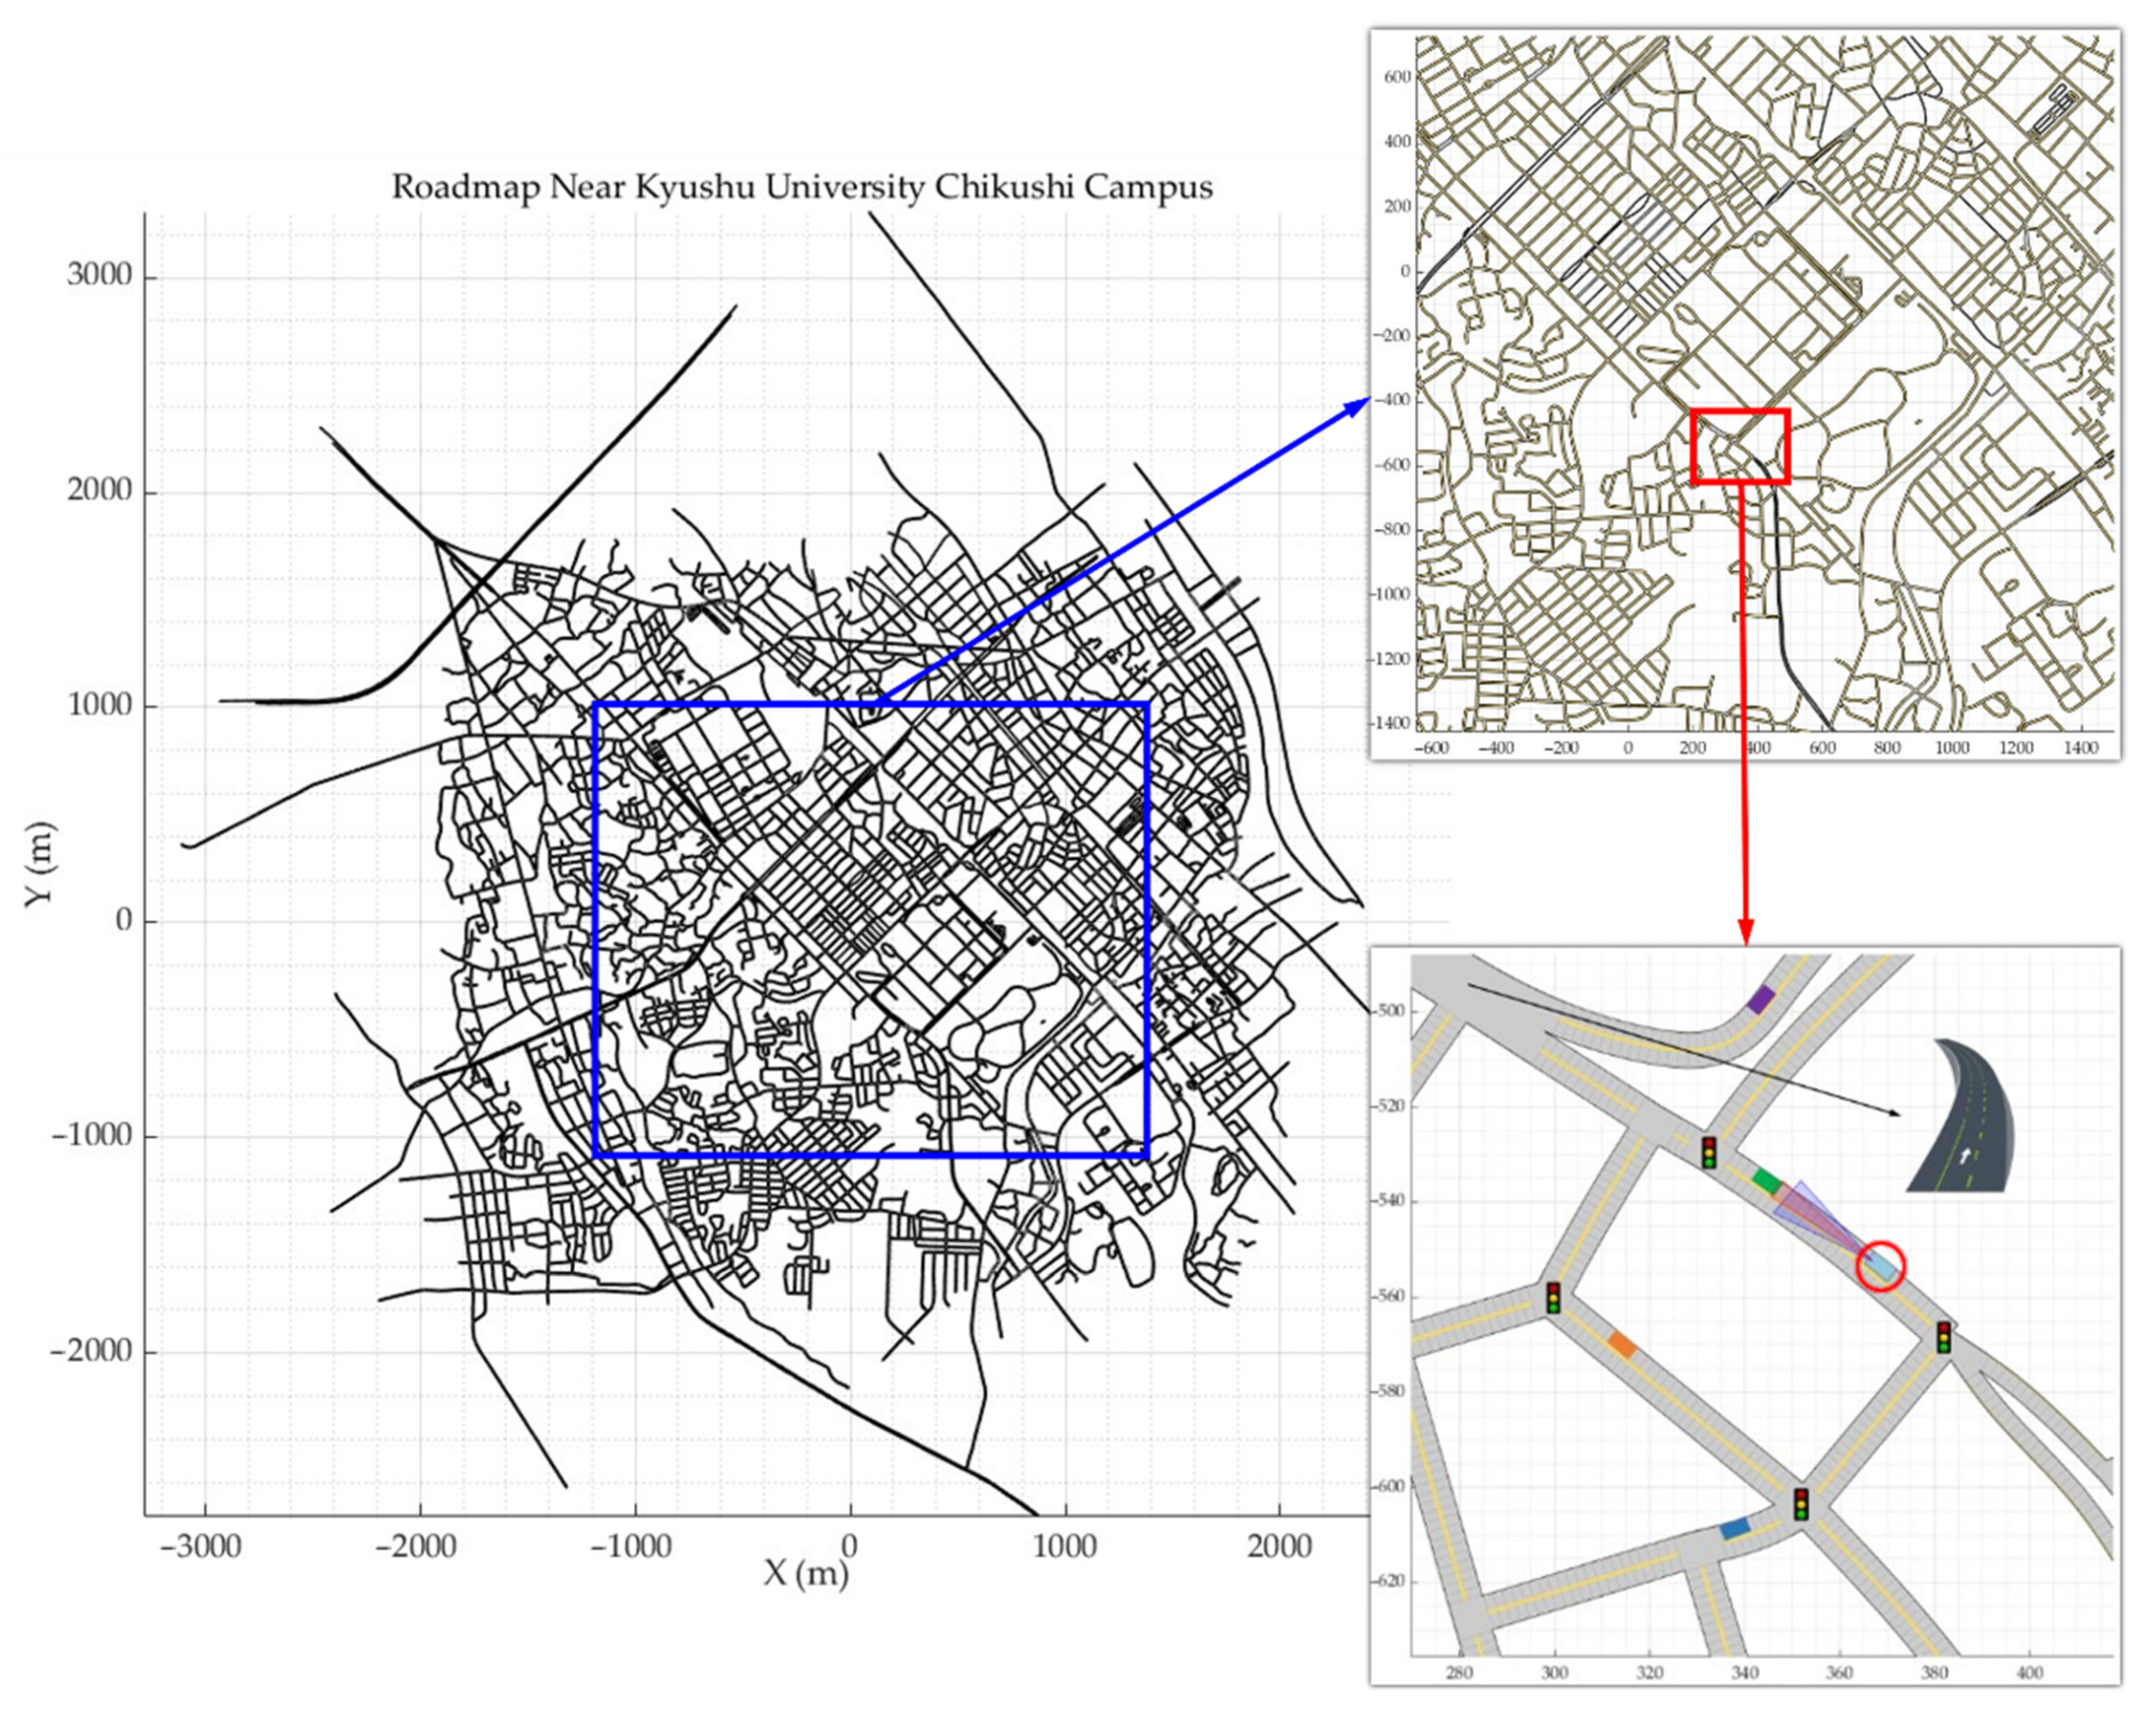Select the orange vehicle block
This screenshot has height=1710, width=2156.
point(1622,1345)
